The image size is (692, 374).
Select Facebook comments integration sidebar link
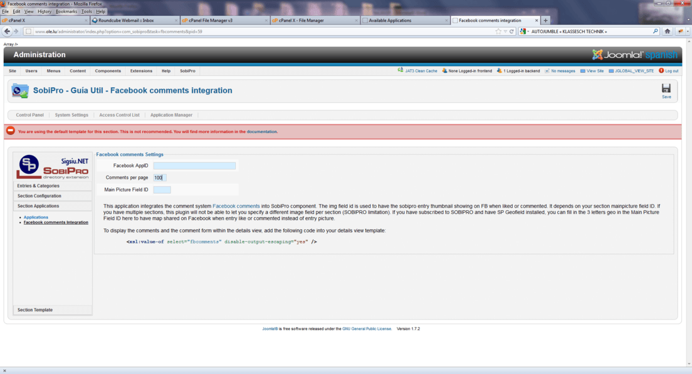(x=55, y=223)
